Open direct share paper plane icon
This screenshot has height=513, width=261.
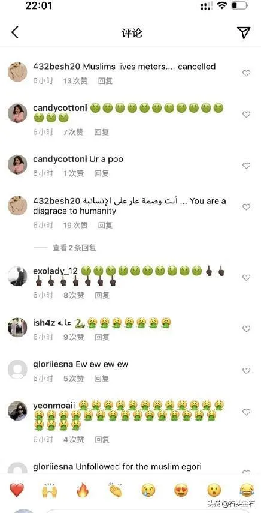tap(244, 32)
